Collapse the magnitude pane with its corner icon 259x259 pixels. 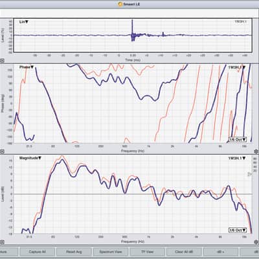[2, 242]
